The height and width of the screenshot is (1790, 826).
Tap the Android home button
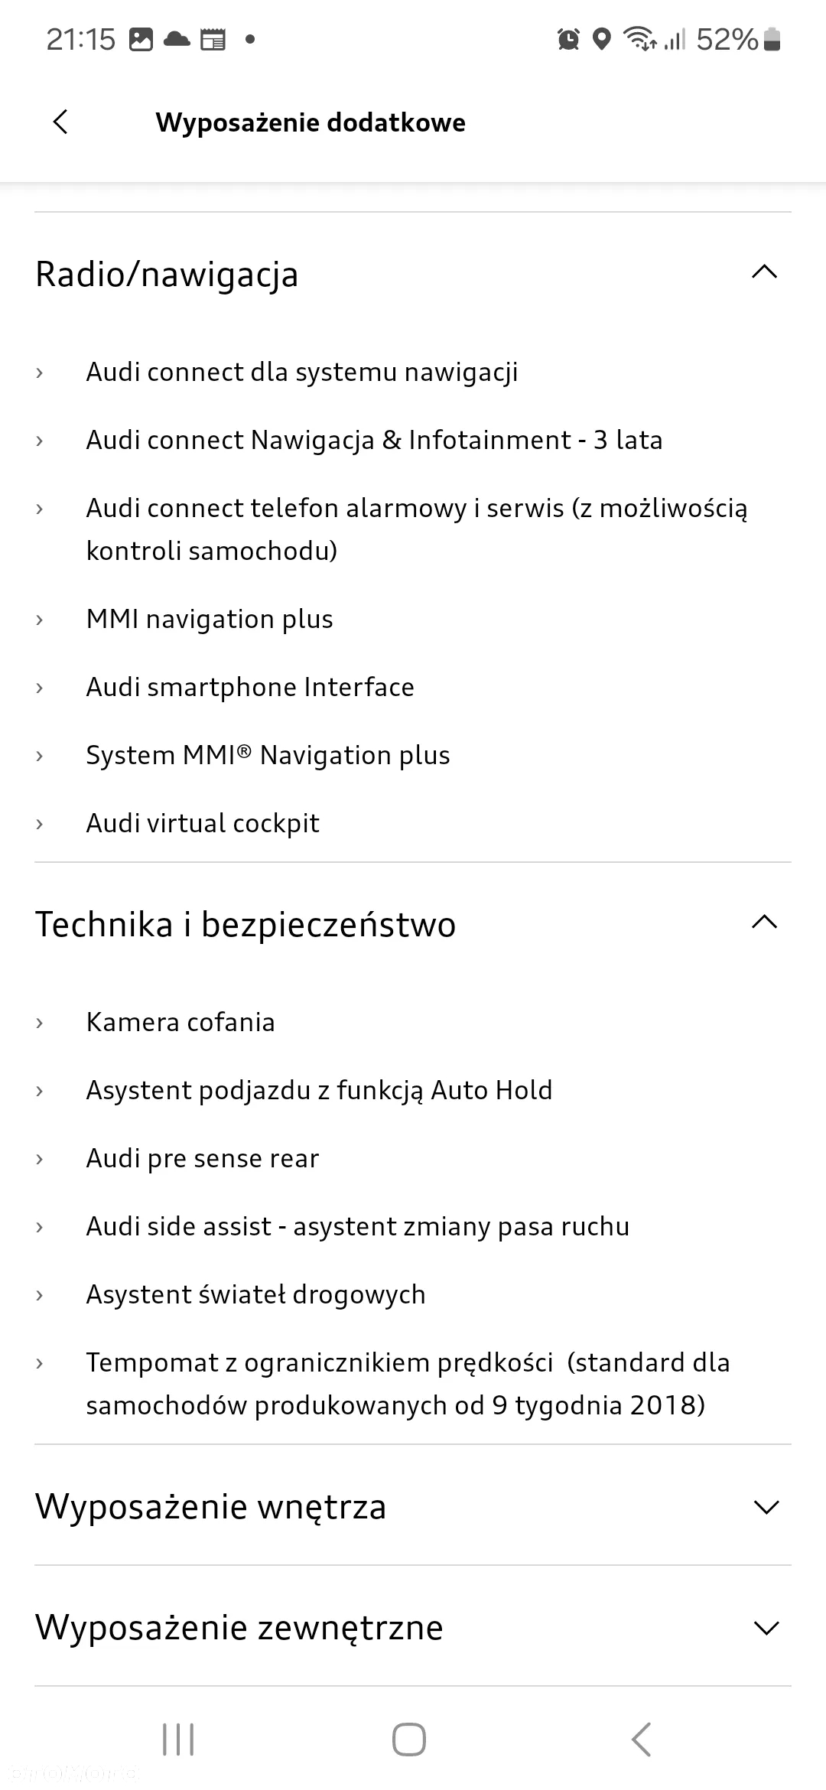point(409,1739)
